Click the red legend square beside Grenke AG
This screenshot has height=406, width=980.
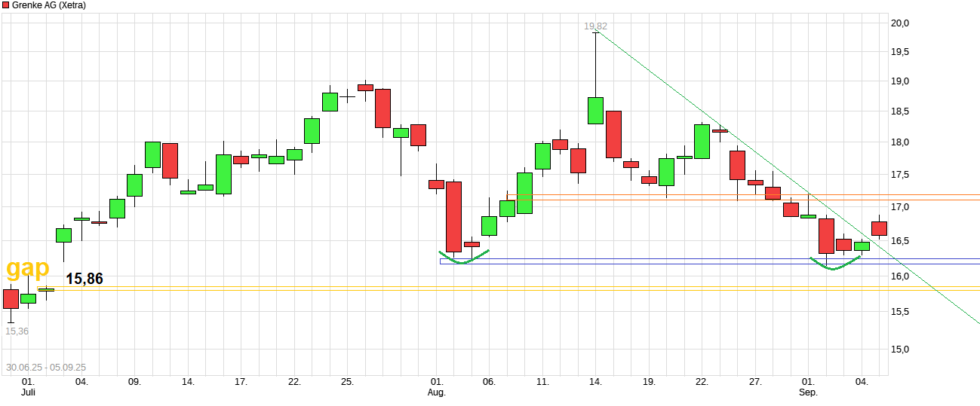pyautogui.click(x=6, y=5)
